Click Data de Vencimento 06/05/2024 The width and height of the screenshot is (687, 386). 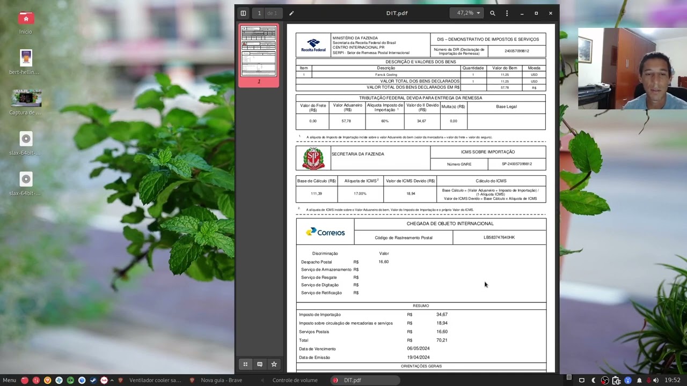418,348
